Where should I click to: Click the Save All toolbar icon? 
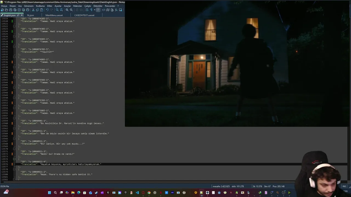(15, 10)
